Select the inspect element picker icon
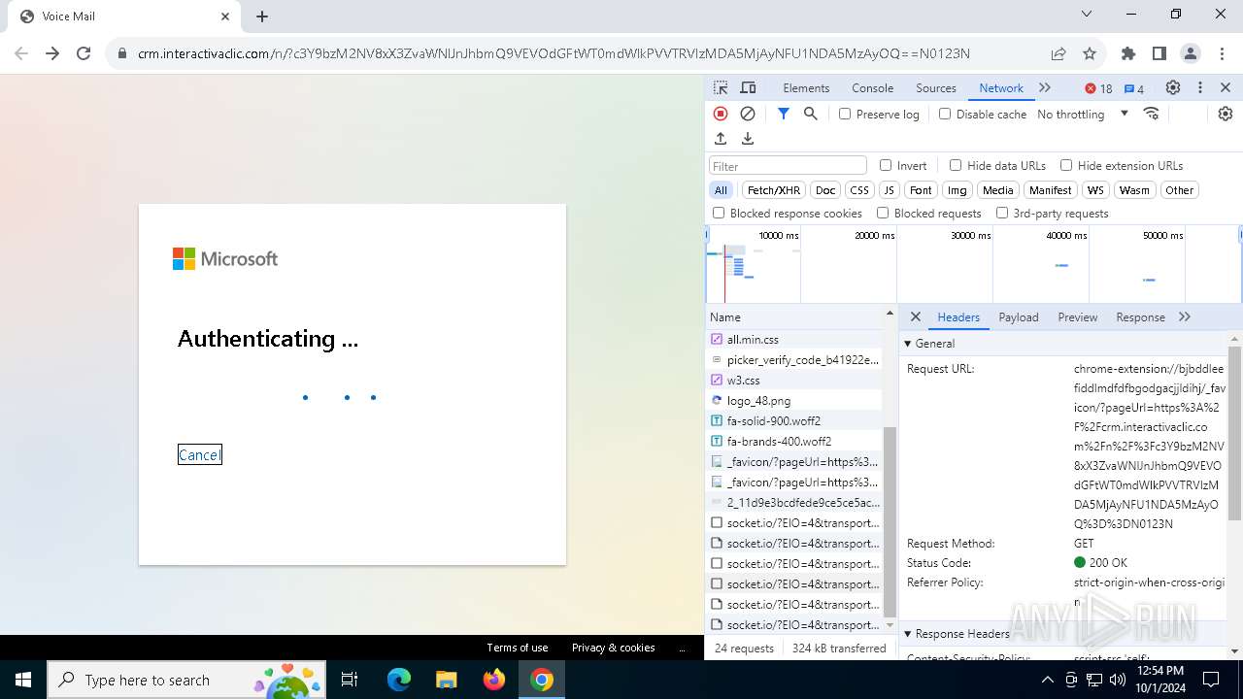This screenshot has height=699, width=1243. coord(721,87)
